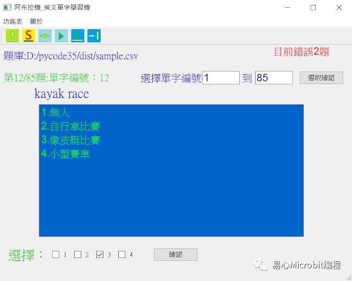Check answer checkbox 1
Viewport: 352px width, 281px height.
click(x=56, y=255)
